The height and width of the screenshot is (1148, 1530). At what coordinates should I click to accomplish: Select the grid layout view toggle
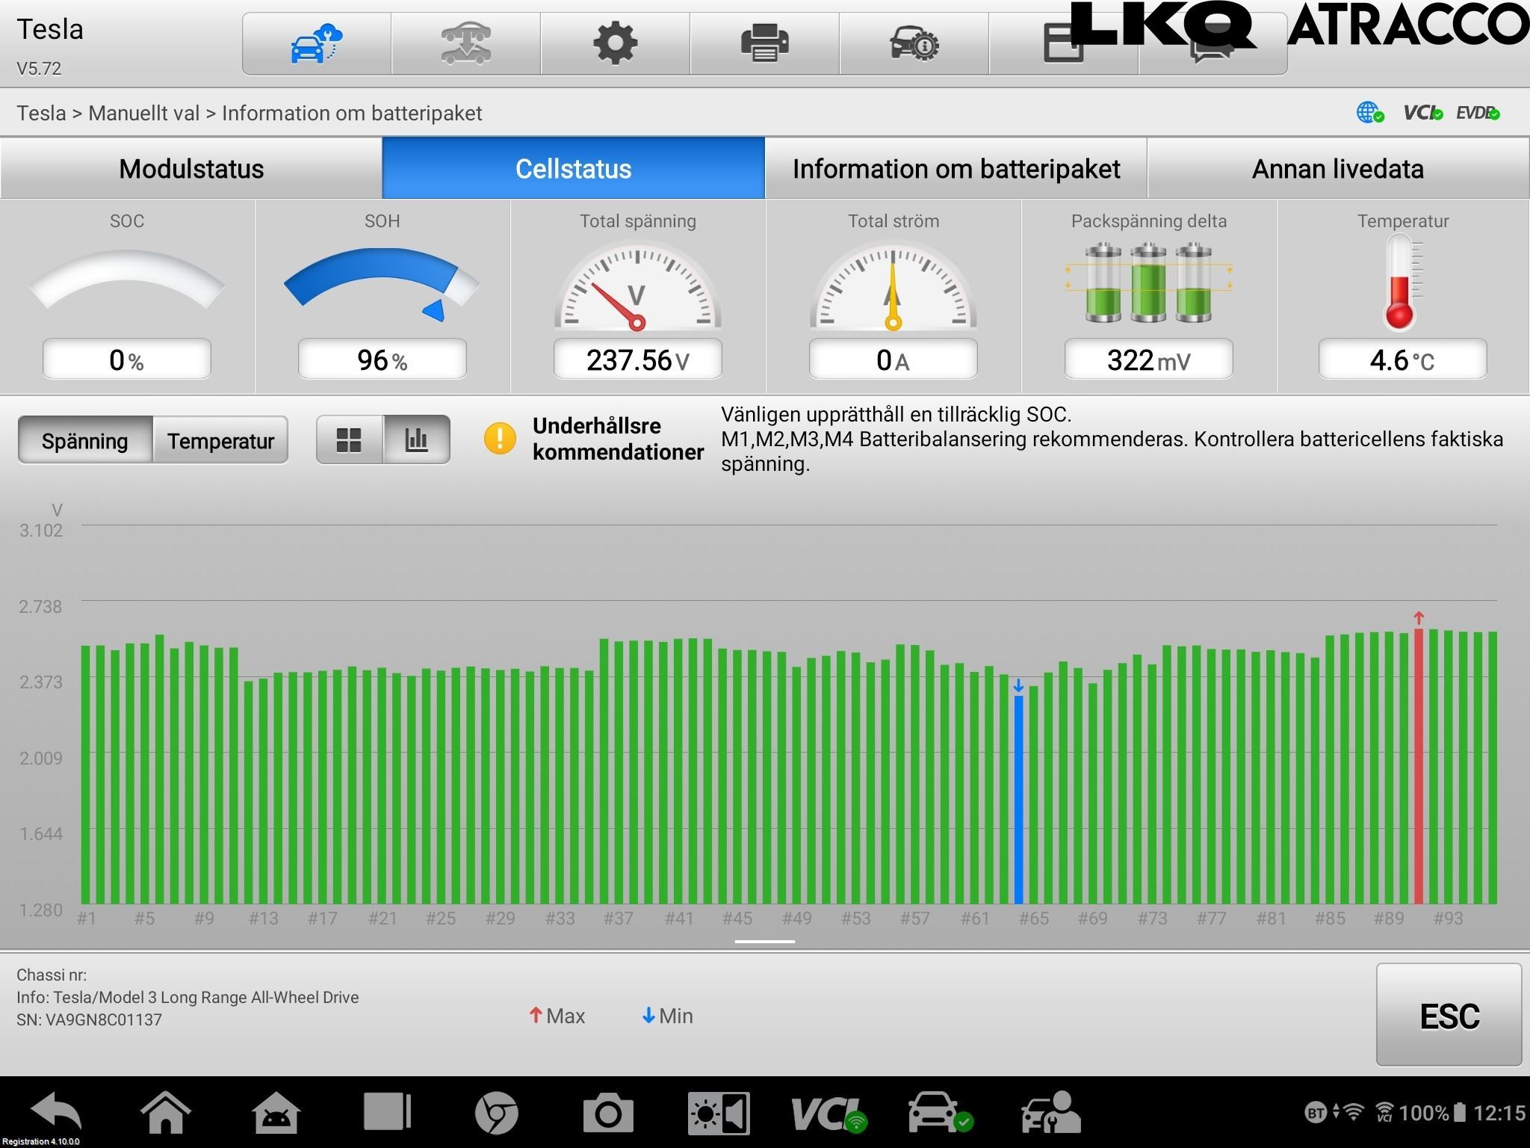(x=349, y=440)
